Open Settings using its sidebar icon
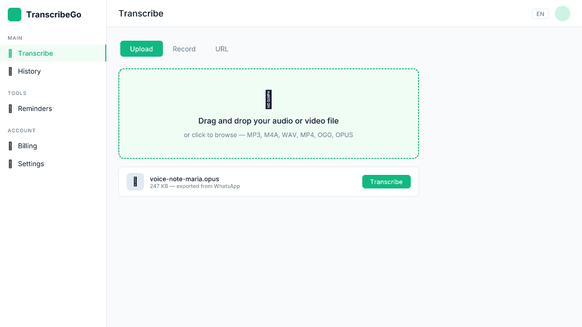The height and width of the screenshot is (327, 582). pyautogui.click(x=11, y=164)
